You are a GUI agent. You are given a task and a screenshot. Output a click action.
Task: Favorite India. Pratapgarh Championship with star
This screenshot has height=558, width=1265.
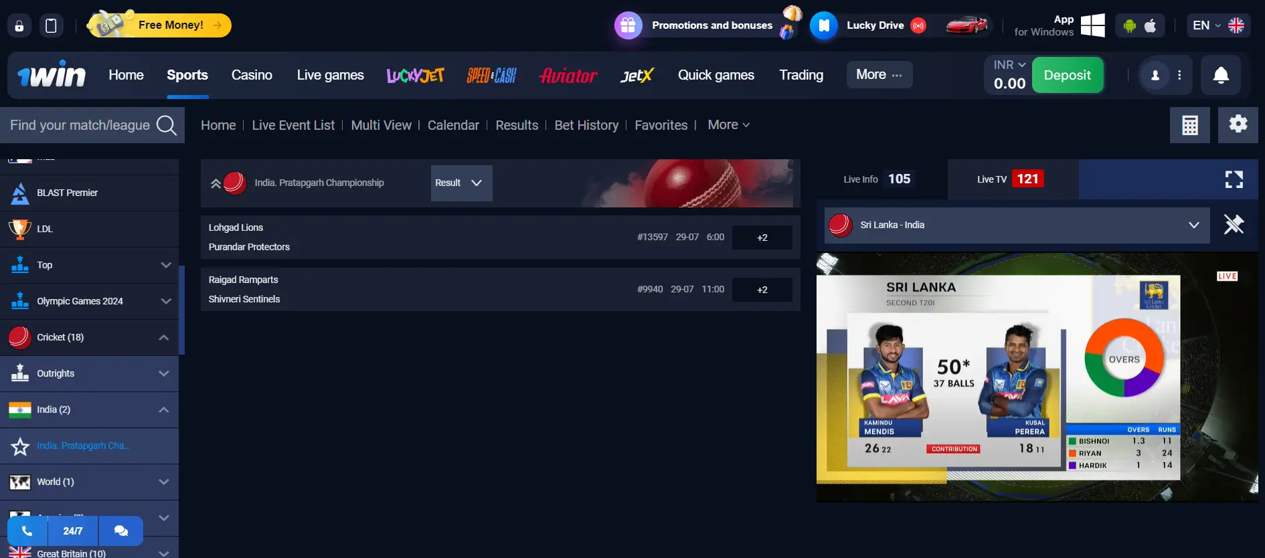click(x=20, y=446)
